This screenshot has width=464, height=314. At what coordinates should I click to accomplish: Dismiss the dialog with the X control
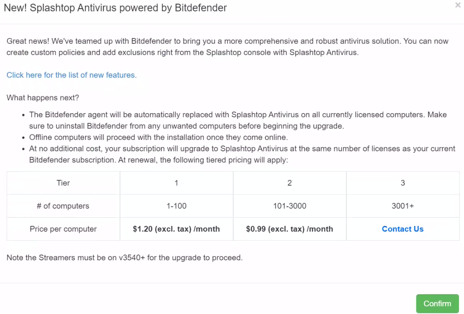457,5
